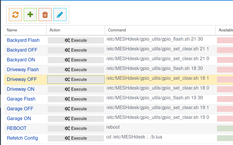
Task: Run Execute for Driveway OFF
Action: [x=76, y=79]
